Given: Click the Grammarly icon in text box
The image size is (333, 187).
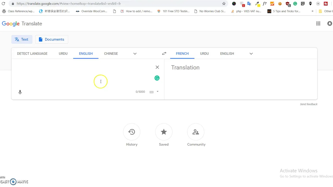Looking at the screenshot, I should pyautogui.click(x=157, y=78).
